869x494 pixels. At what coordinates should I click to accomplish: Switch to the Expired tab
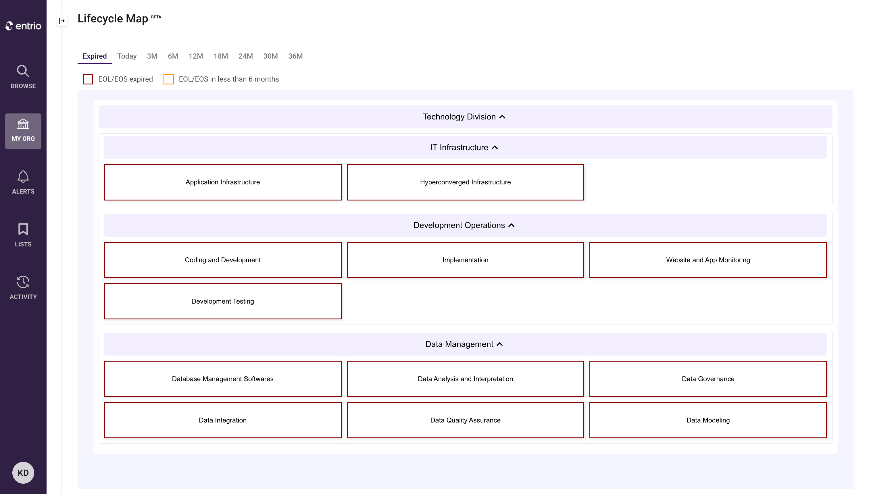pos(95,56)
